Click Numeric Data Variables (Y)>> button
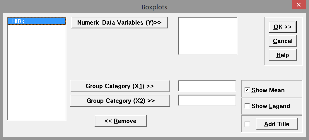Screen dimensions: 309x140 pyautogui.click(x=119, y=23)
